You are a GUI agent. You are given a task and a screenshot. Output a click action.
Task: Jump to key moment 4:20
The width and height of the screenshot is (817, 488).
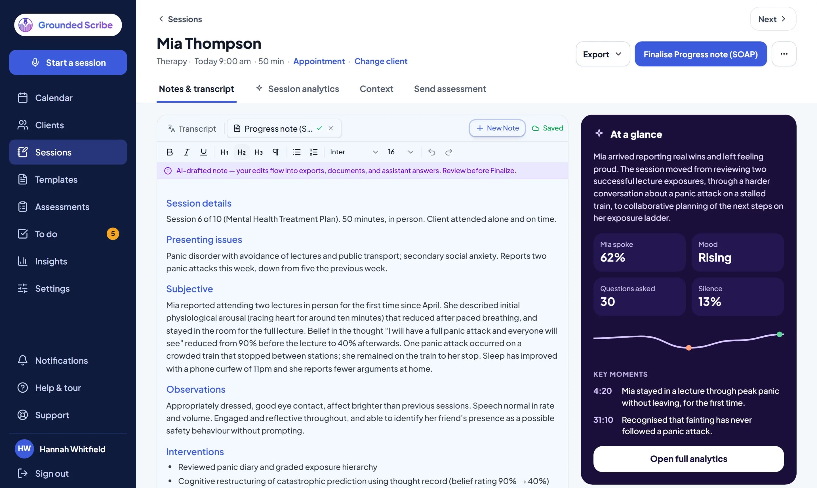coord(688,397)
